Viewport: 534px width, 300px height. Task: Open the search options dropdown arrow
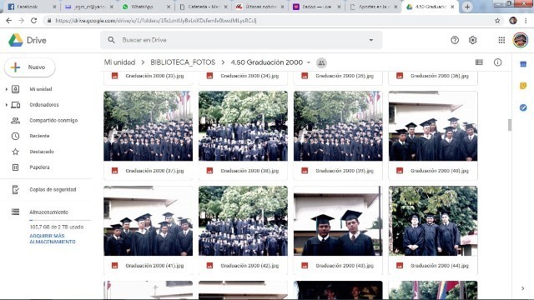(x=370, y=40)
